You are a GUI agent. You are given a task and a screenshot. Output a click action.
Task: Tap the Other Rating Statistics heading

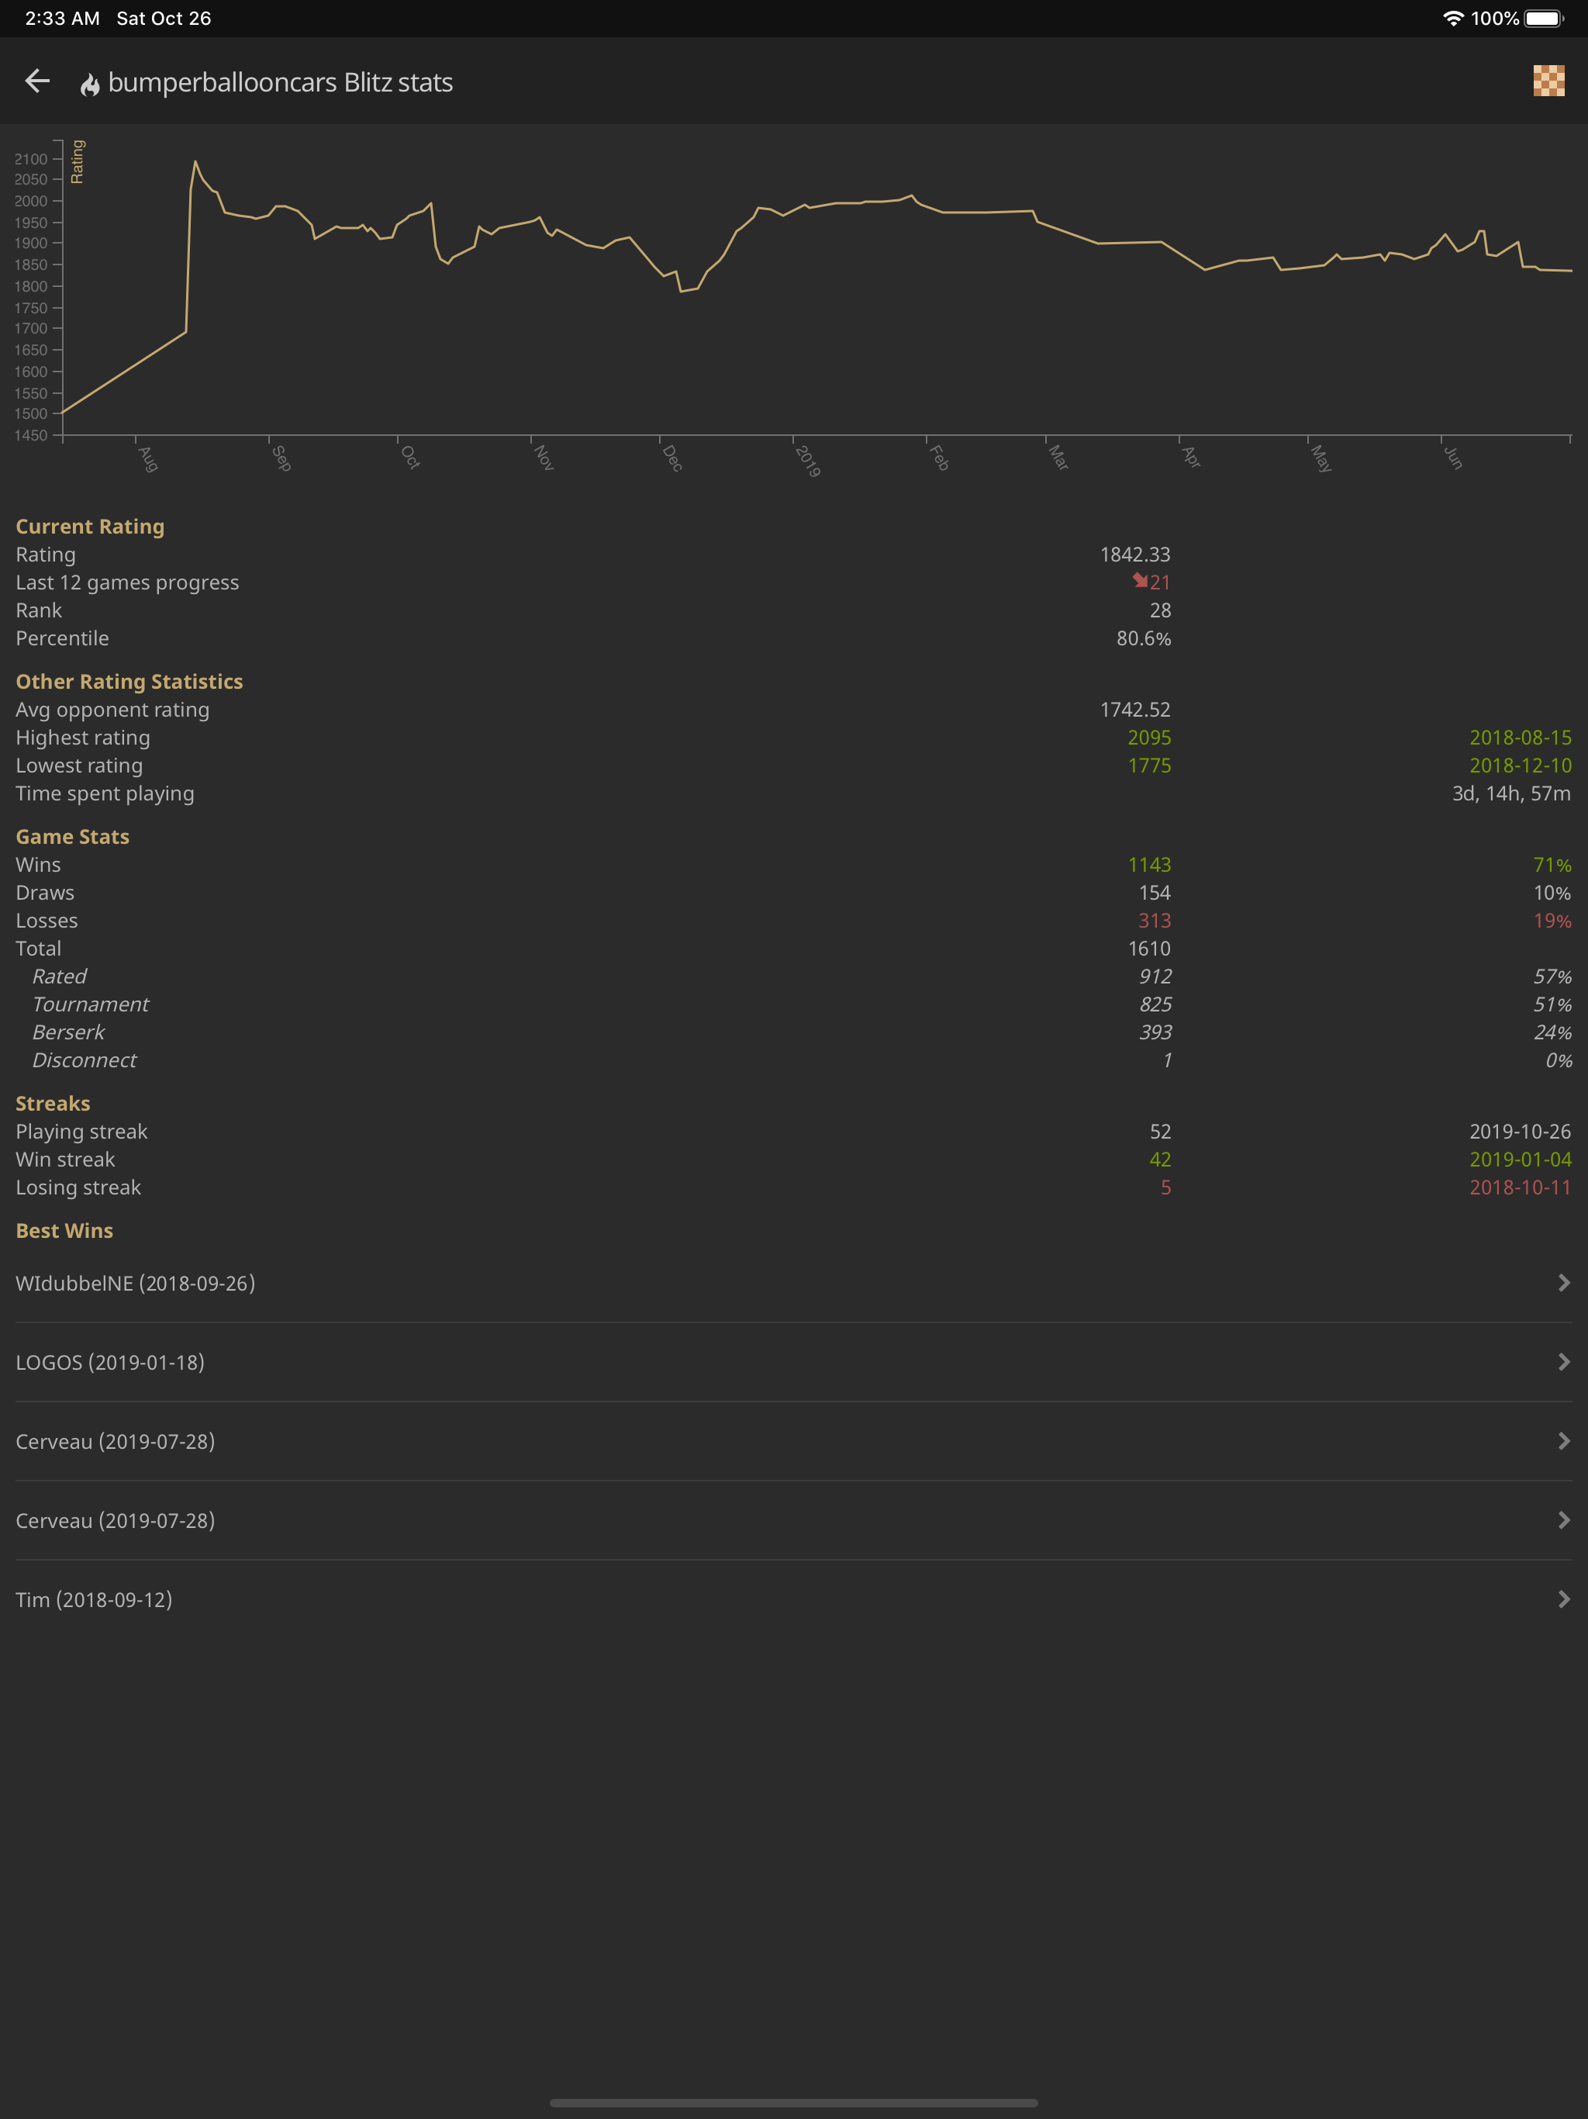point(129,681)
